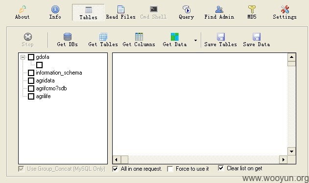Viewport: 309px width, 183px height.
Task: Switch to the Tables section
Action: 88,12
